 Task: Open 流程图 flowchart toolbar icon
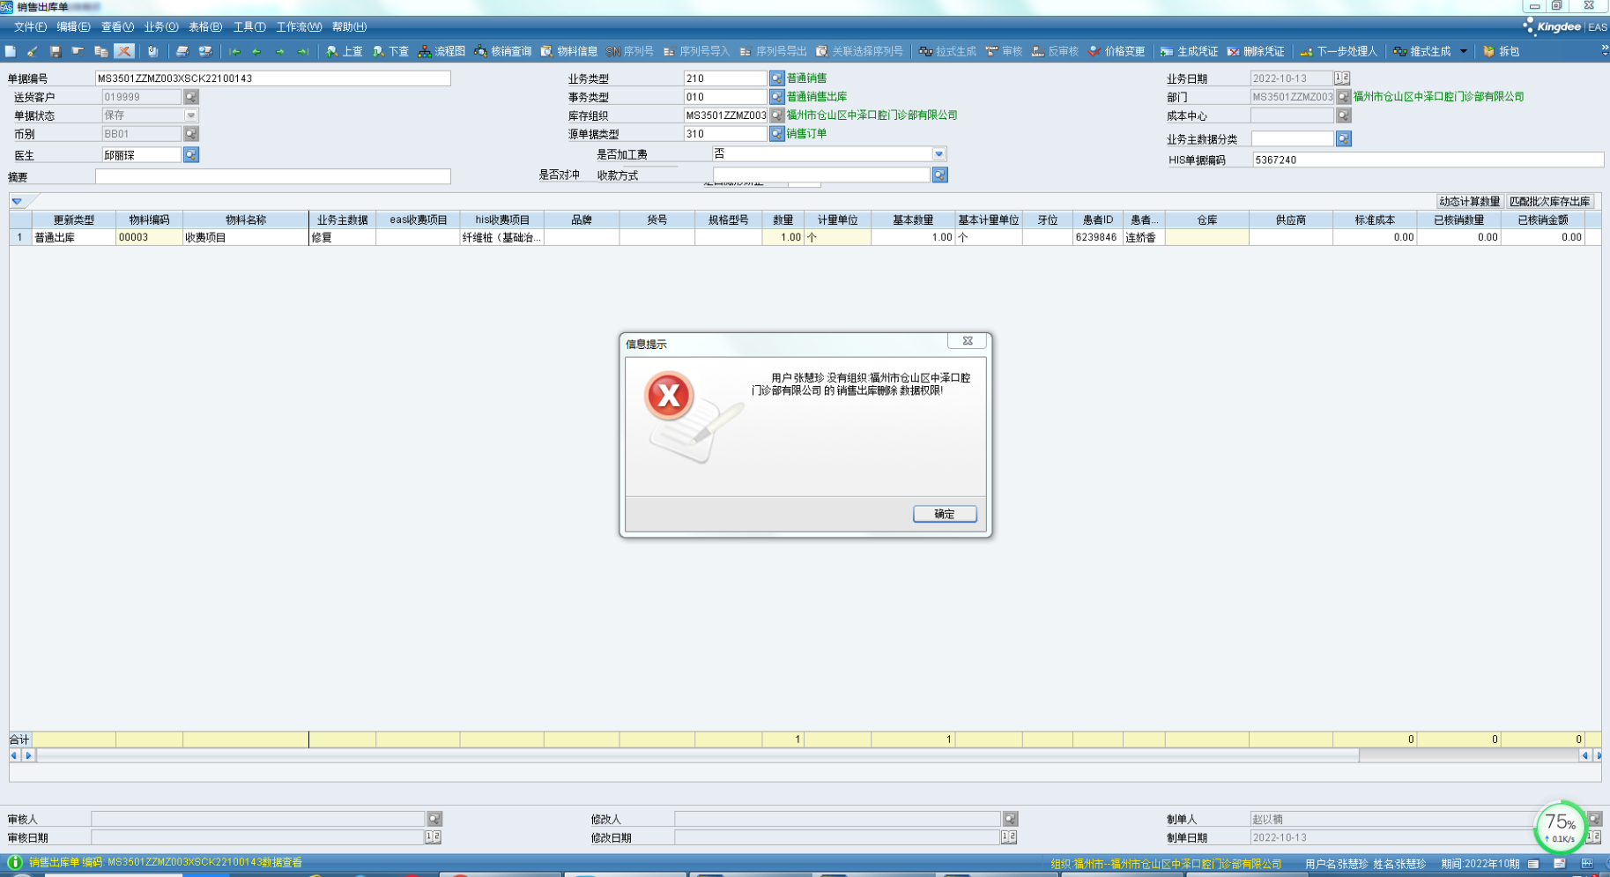(x=441, y=52)
